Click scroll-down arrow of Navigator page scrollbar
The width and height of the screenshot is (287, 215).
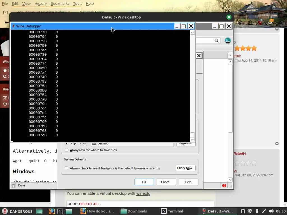pyautogui.click(x=230, y=180)
